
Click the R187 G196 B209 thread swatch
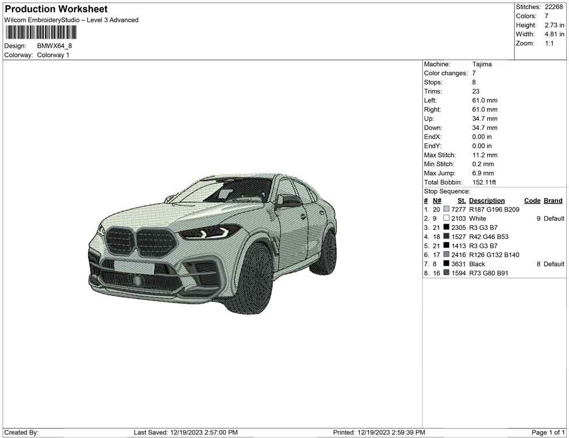pos(447,209)
